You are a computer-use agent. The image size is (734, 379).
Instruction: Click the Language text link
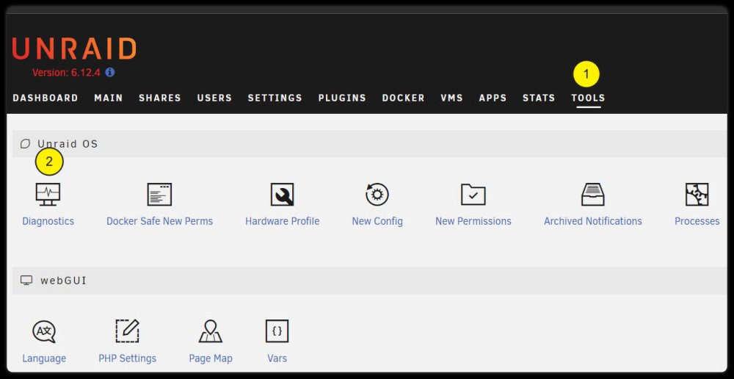click(x=44, y=358)
